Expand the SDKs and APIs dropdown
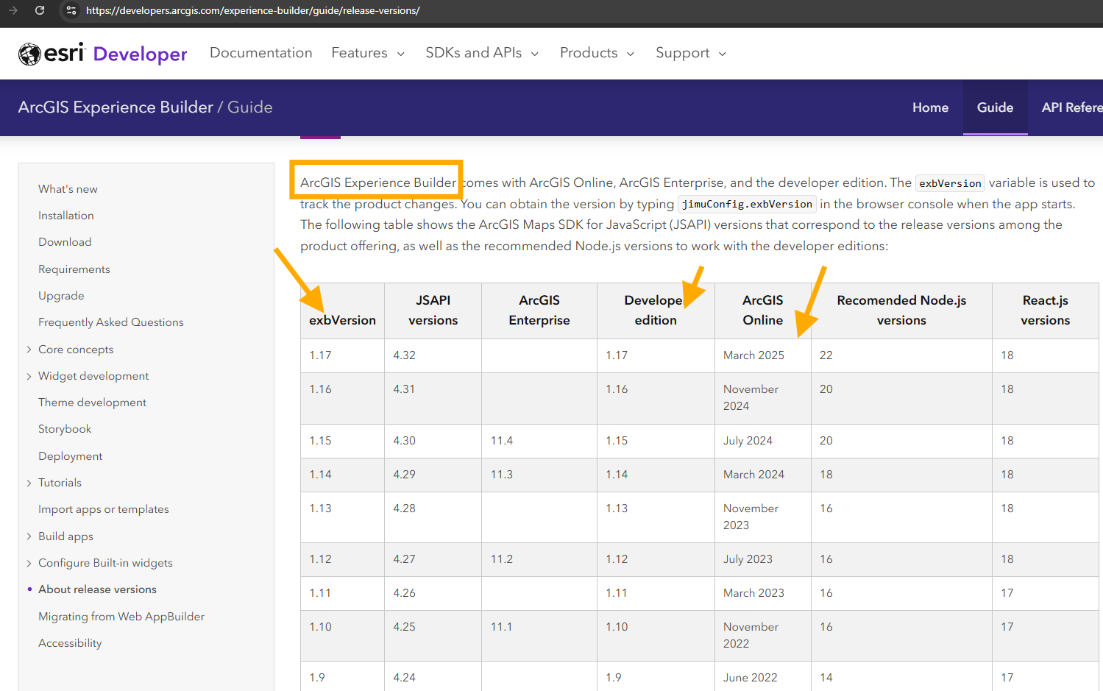Image resolution: width=1103 pixels, height=691 pixels. pos(482,53)
